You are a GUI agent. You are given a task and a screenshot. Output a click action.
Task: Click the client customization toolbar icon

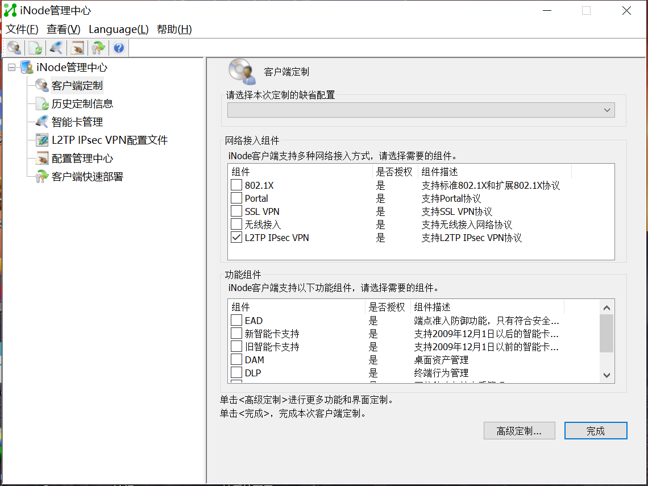14,48
